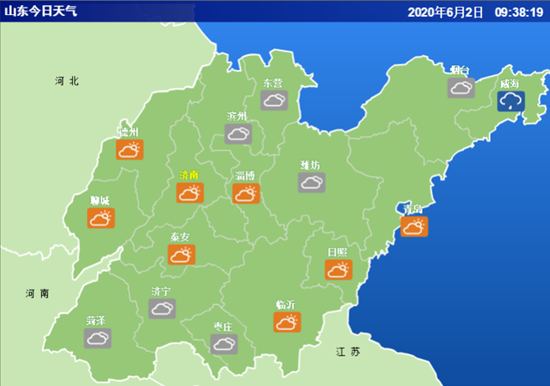
Task: Click the 菏泽 gray cloud icon
Action: click(97, 338)
